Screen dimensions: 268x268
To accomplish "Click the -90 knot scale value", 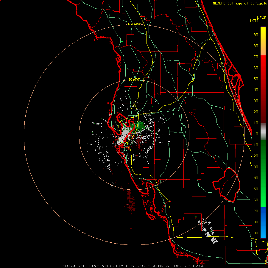I will point(255,233).
